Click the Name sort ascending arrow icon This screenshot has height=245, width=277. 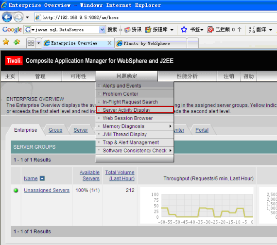tap(42, 178)
